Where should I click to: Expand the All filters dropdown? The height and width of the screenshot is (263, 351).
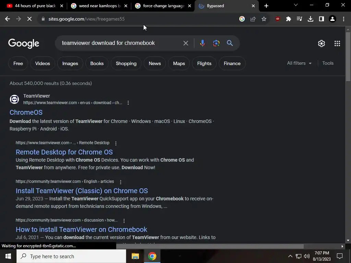(x=299, y=63)
